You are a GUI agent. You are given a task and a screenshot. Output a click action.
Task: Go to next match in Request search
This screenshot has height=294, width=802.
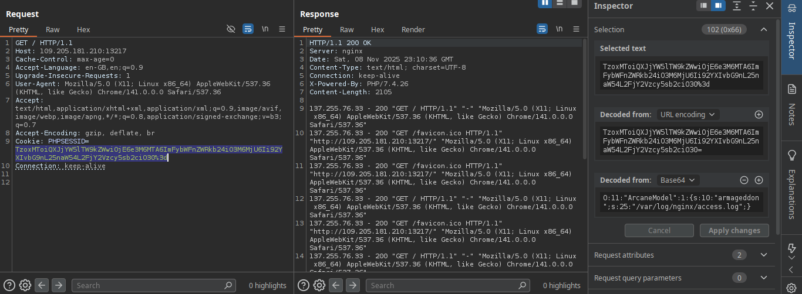58,285
